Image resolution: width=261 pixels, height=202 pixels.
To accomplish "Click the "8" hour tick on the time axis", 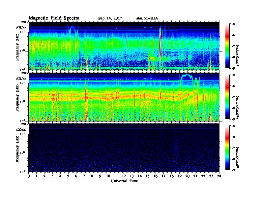I will 92,176.
